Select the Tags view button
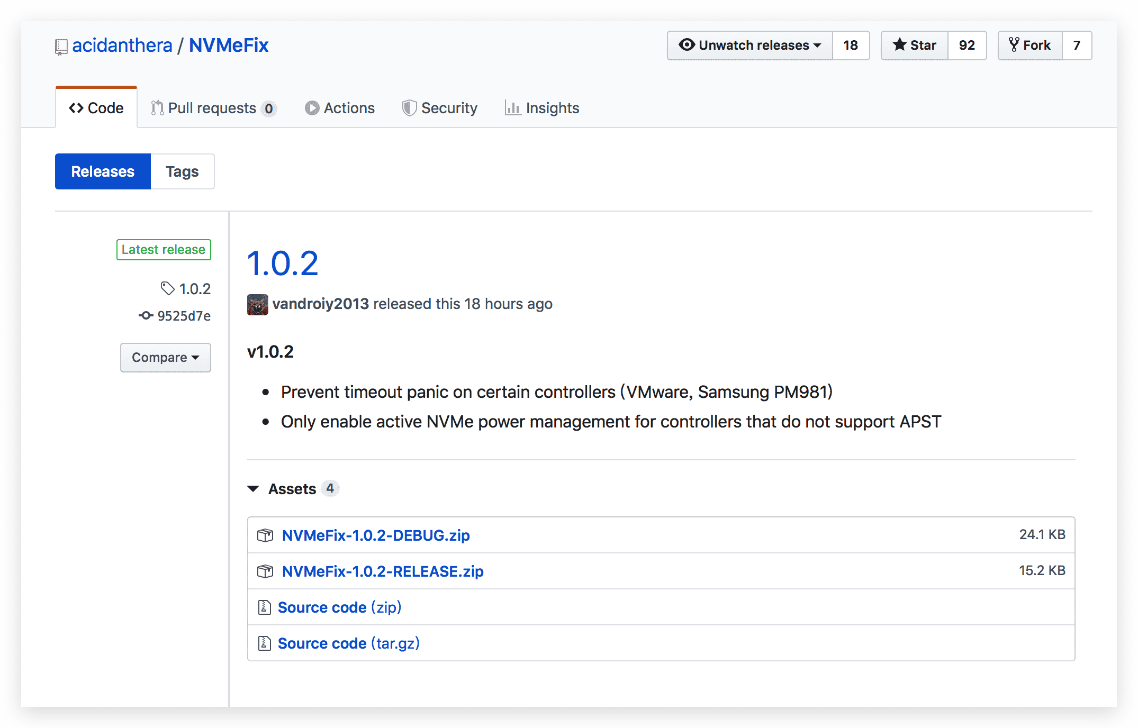Viewport: 1138px width, 728px height. coord(182,171)
